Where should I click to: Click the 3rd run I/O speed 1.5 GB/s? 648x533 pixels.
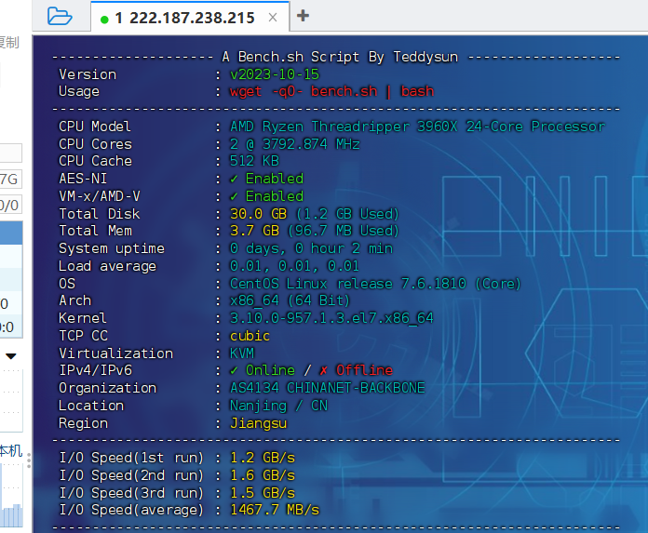point(263,493)
